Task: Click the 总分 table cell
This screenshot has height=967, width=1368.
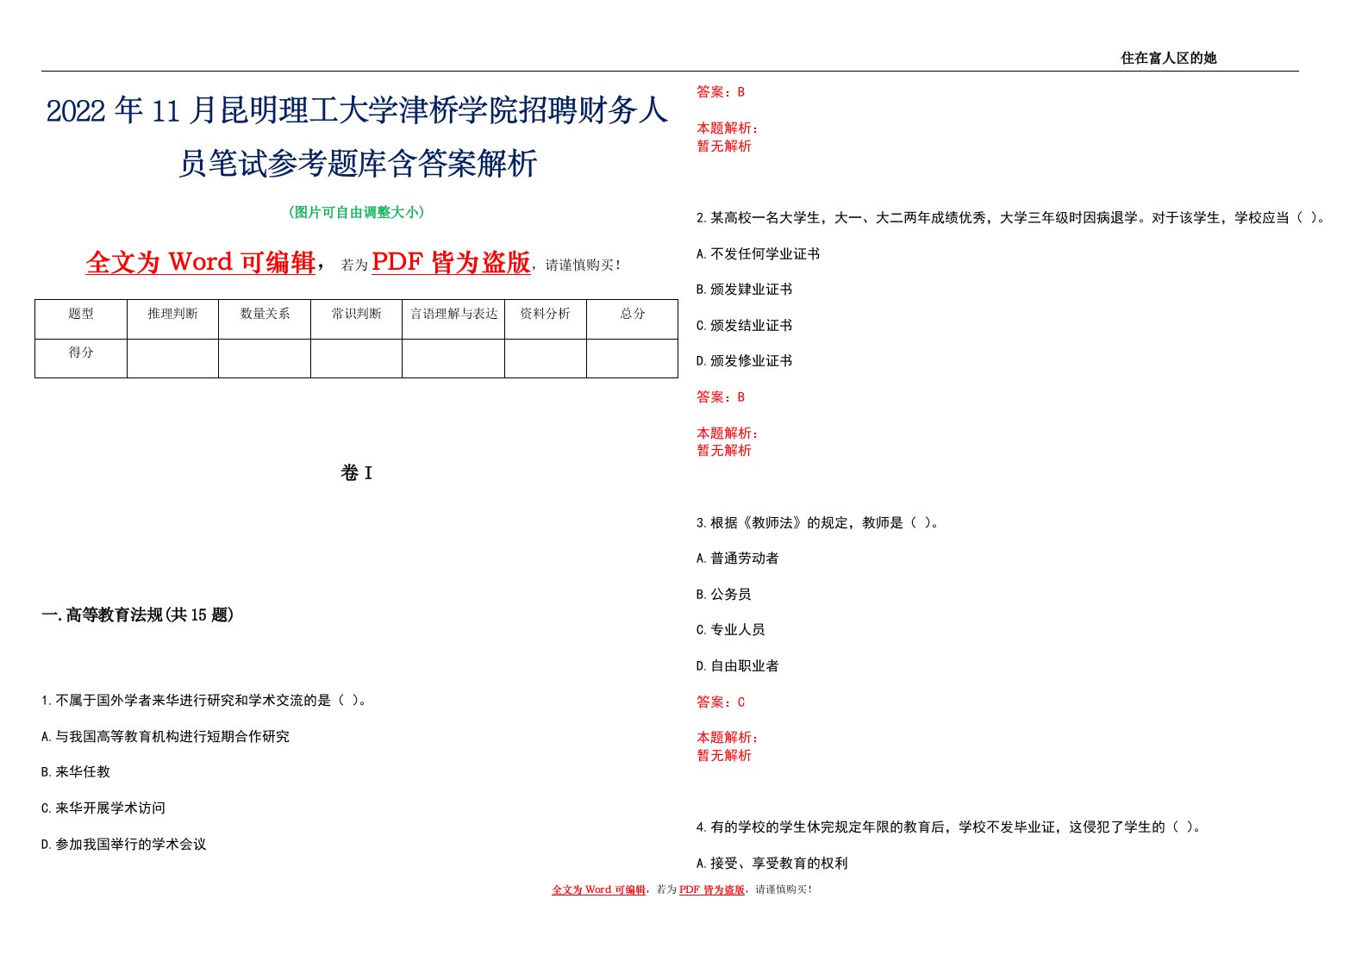Action: [633, 319]
